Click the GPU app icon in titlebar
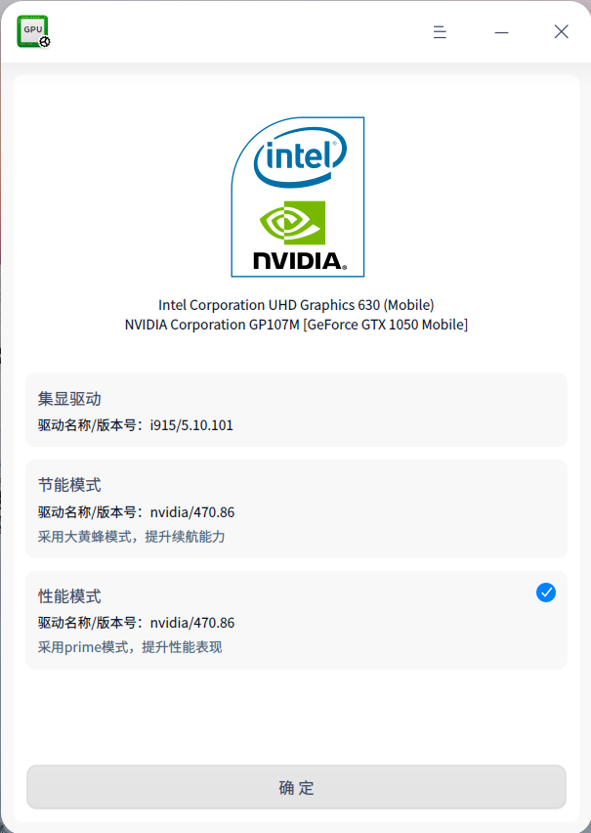 pos(32,30)
